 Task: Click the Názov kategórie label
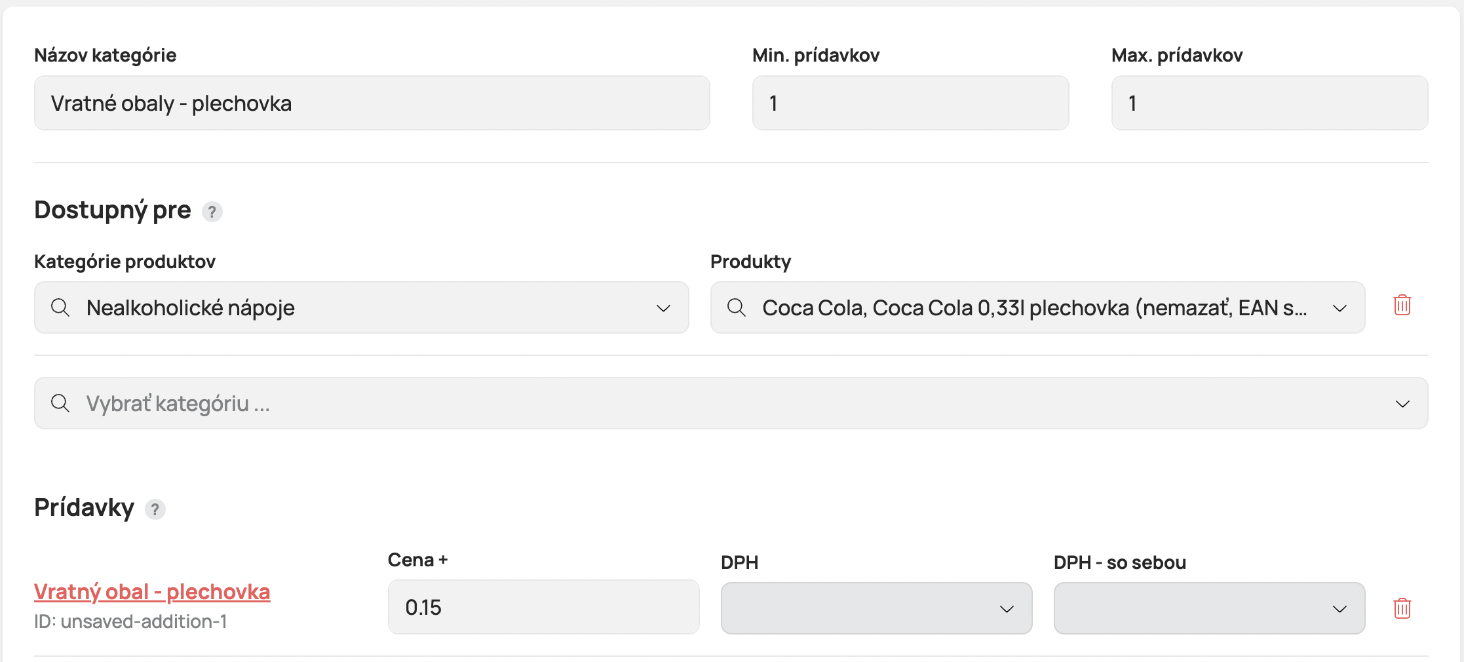point(105,55)
